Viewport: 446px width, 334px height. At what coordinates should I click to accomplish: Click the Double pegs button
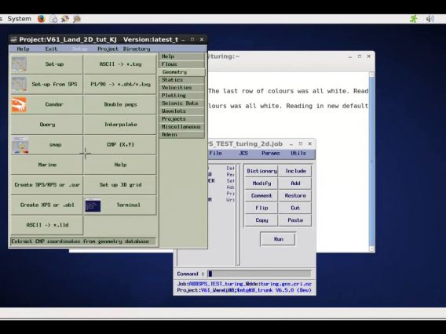pos(120,104)
